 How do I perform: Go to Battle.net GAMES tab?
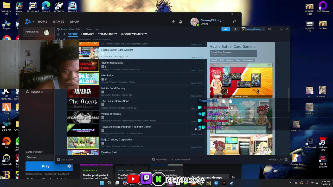coord(59,22)
